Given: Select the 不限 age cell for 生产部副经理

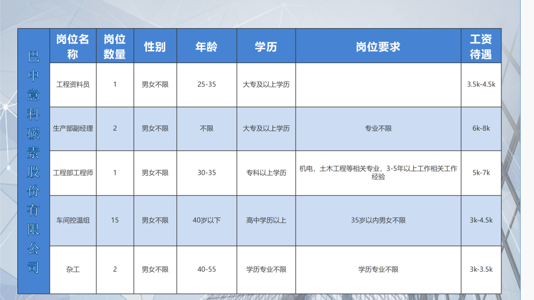Looking at the screenshot, I should tap(207, 128).
